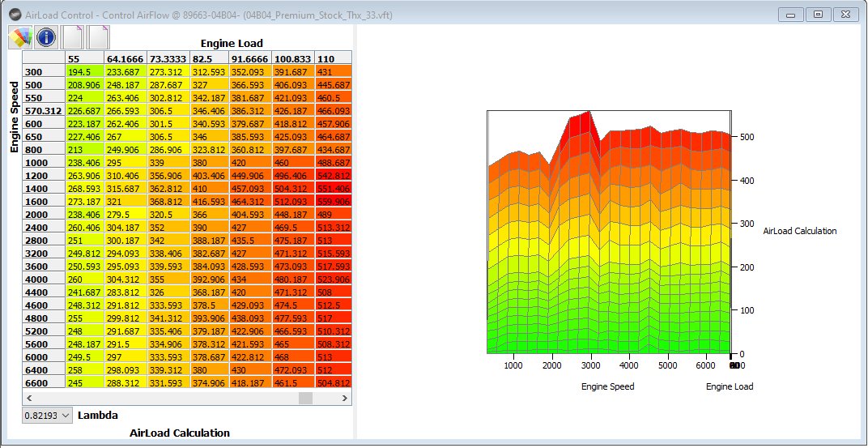868x448 pixels.
Task: Click cell value 208.906
Action: coord(85,85)
